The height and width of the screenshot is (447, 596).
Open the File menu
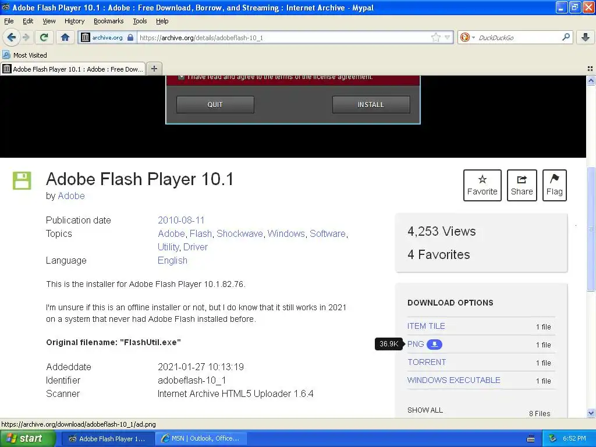click(9, 21)
